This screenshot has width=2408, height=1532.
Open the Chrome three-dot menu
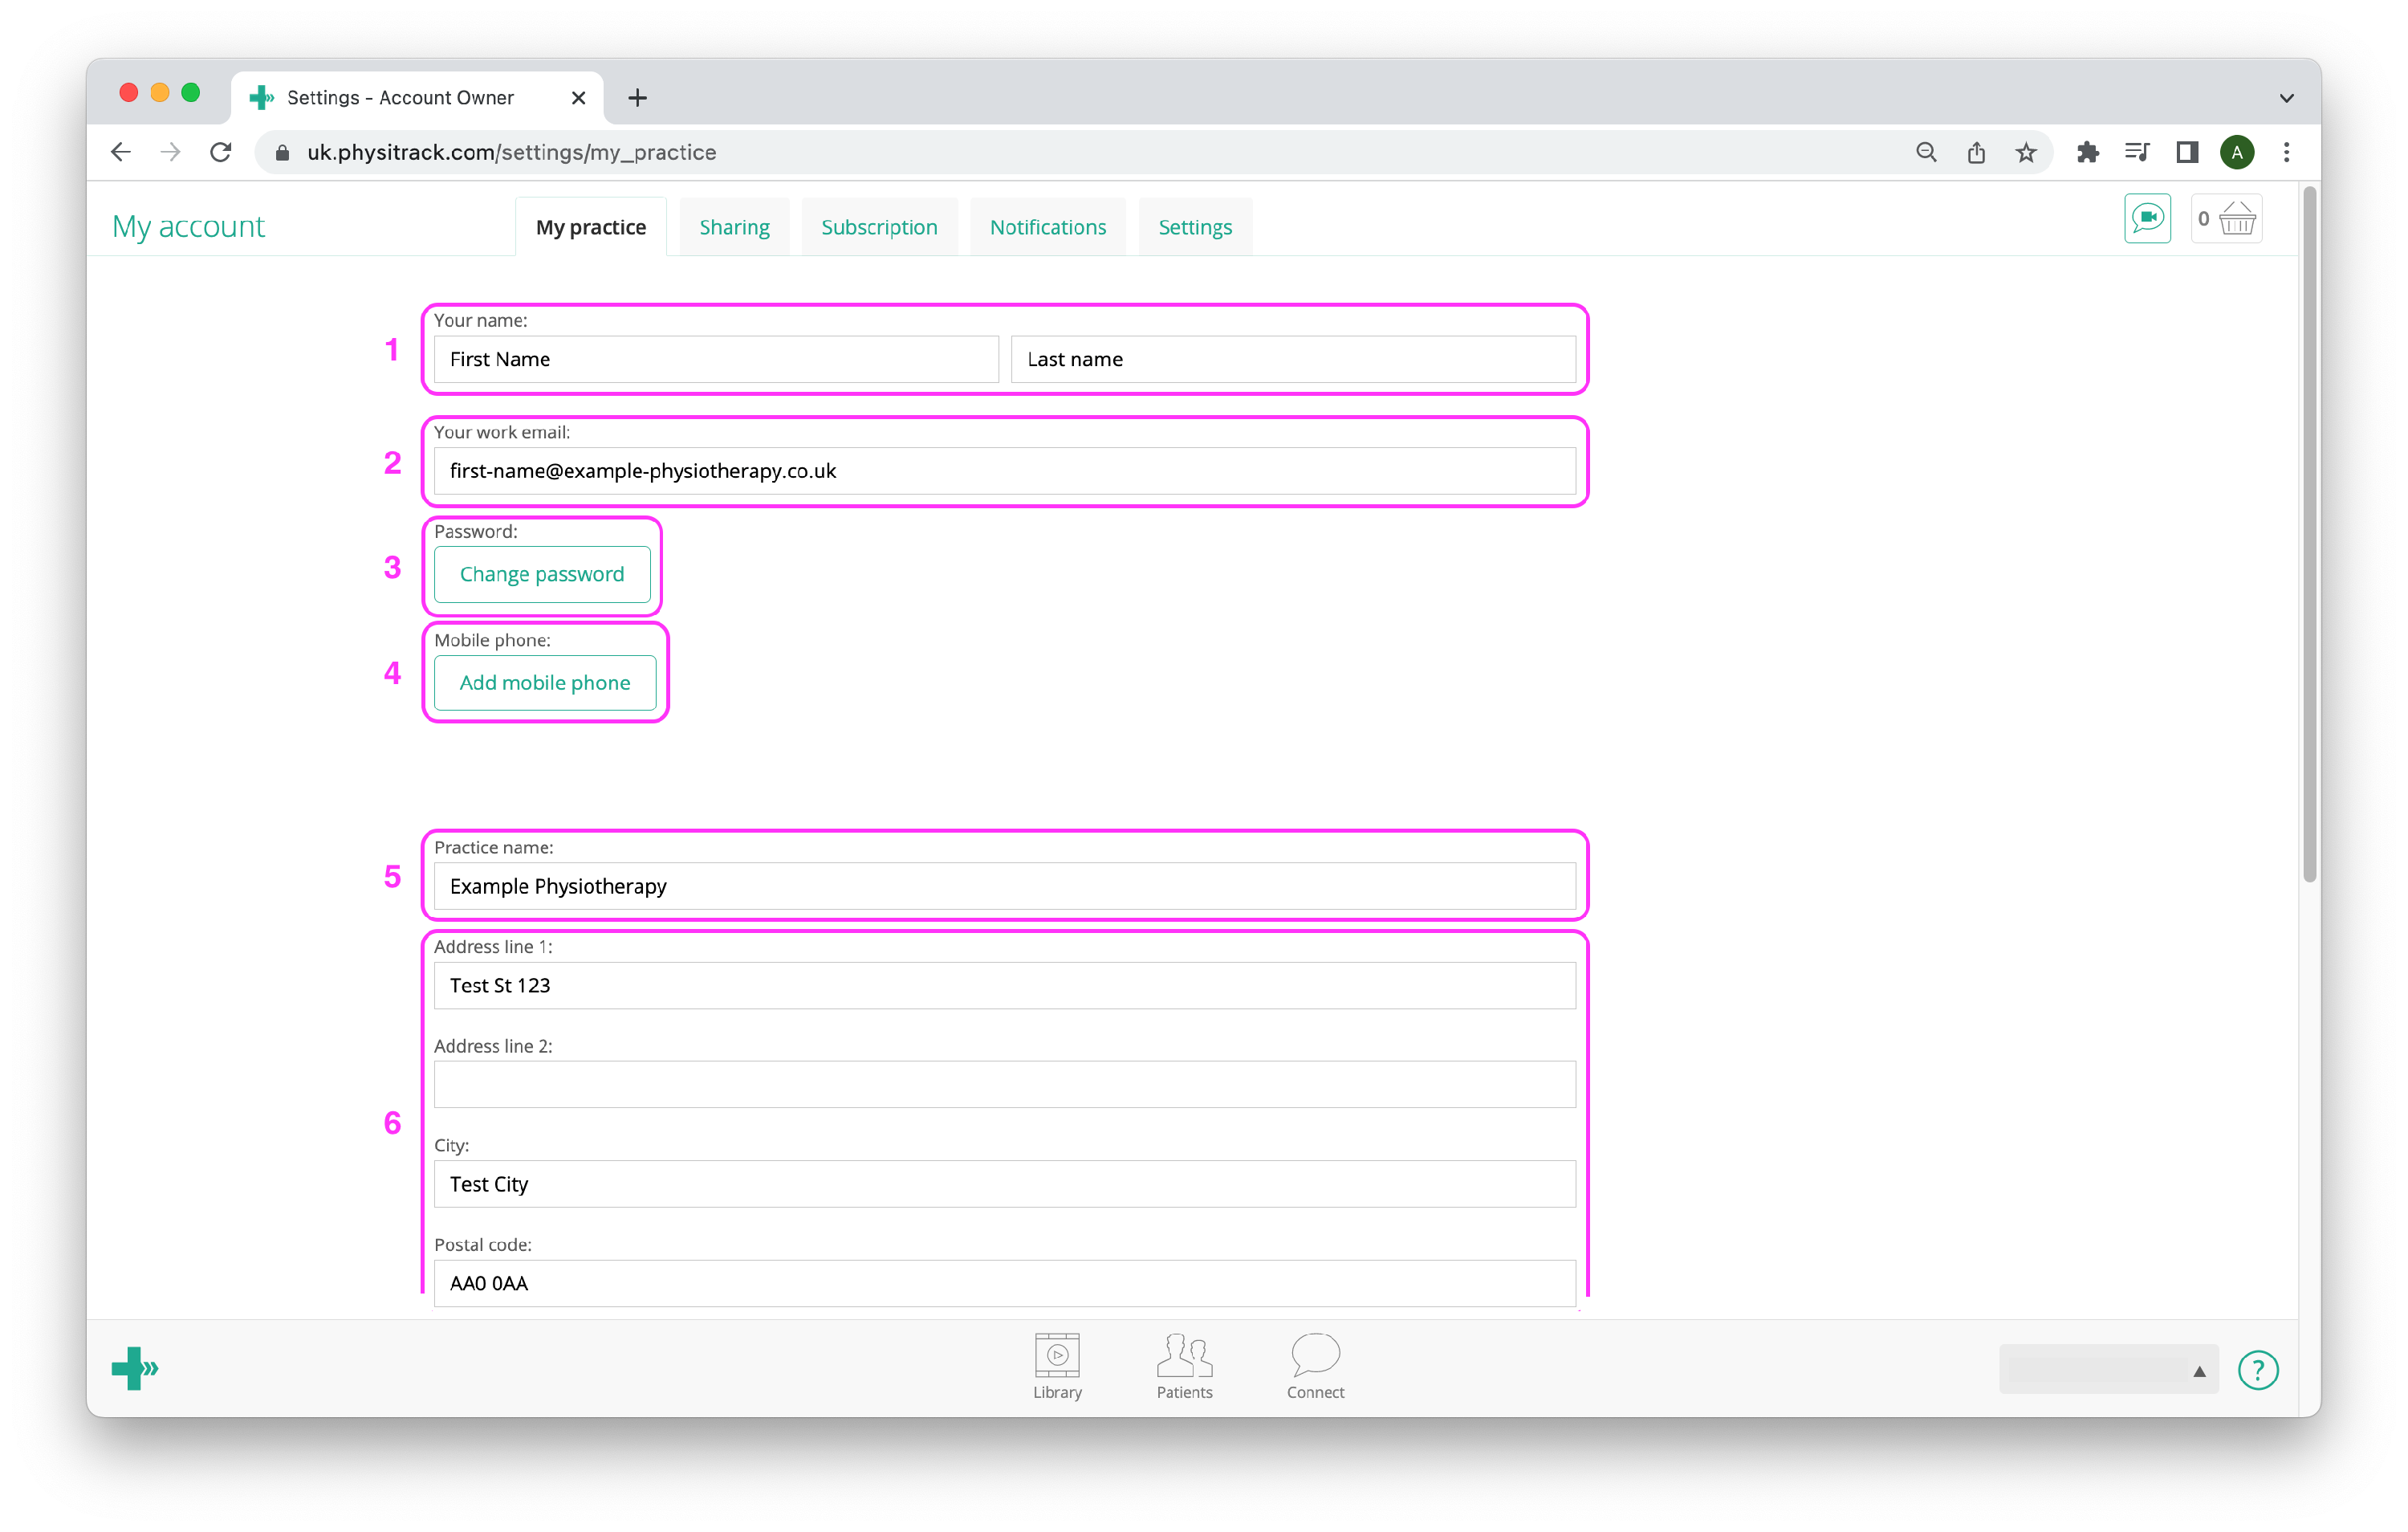pyautogui.click(x=2287, y=152)
